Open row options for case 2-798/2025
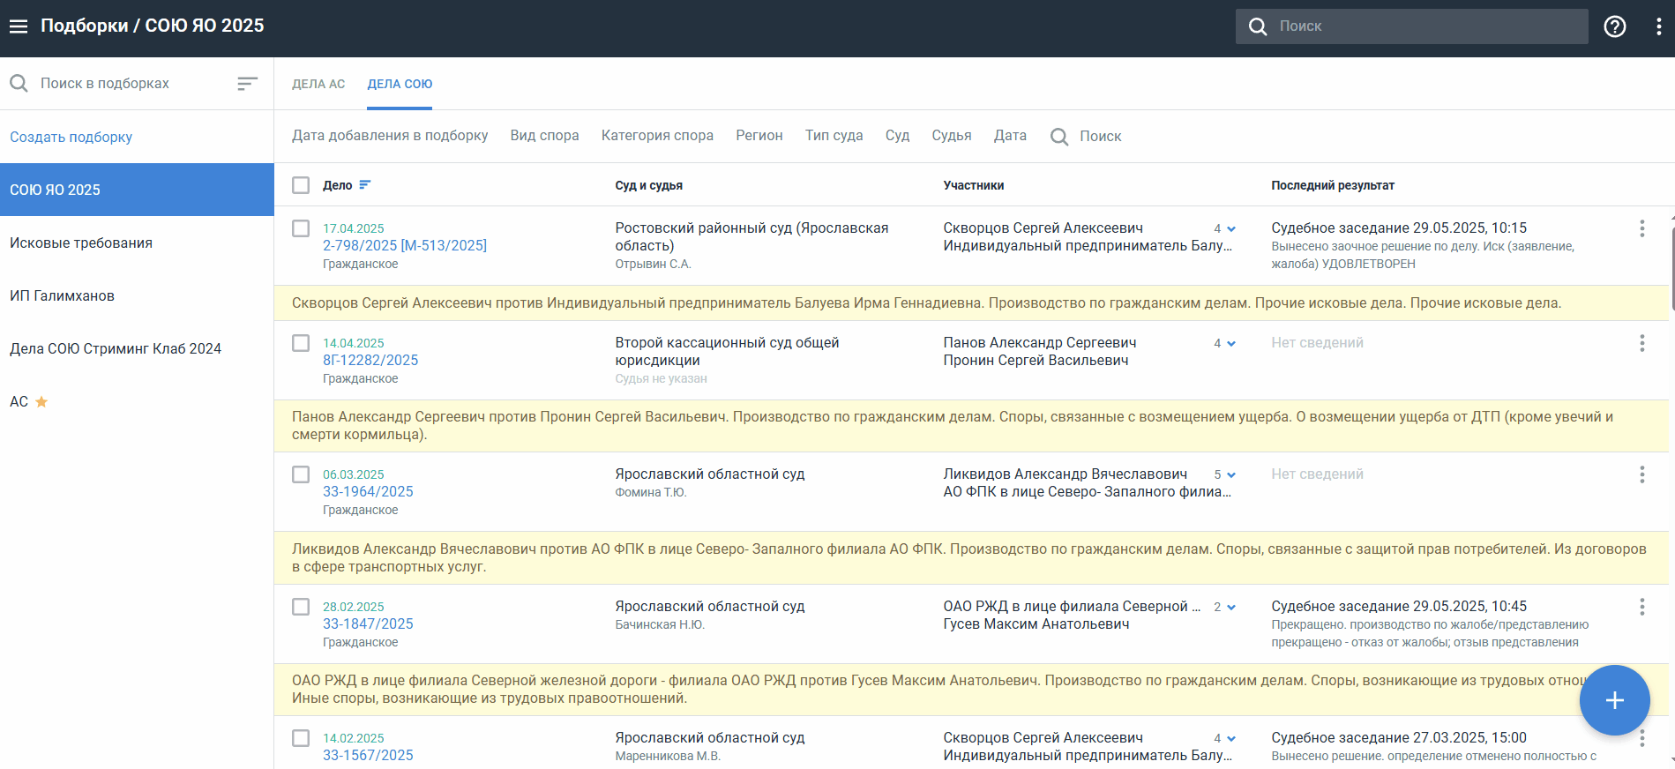Image resolution: width=1675 pixels, height=769 pixels. tap(1641, 229)
